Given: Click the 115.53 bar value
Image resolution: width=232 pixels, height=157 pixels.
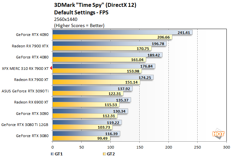Looking at the screenshot, I should click(111, 105).
